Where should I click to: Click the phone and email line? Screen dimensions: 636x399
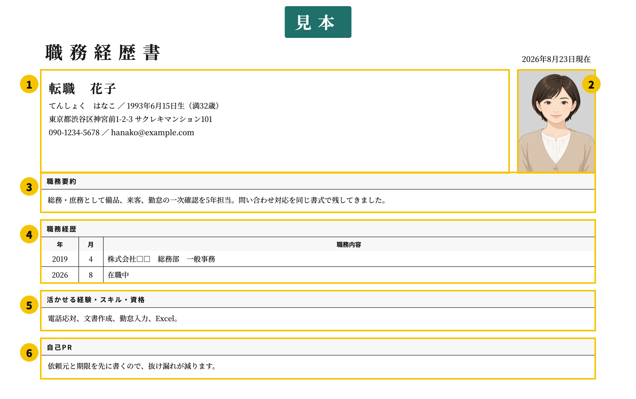(121, 132)
